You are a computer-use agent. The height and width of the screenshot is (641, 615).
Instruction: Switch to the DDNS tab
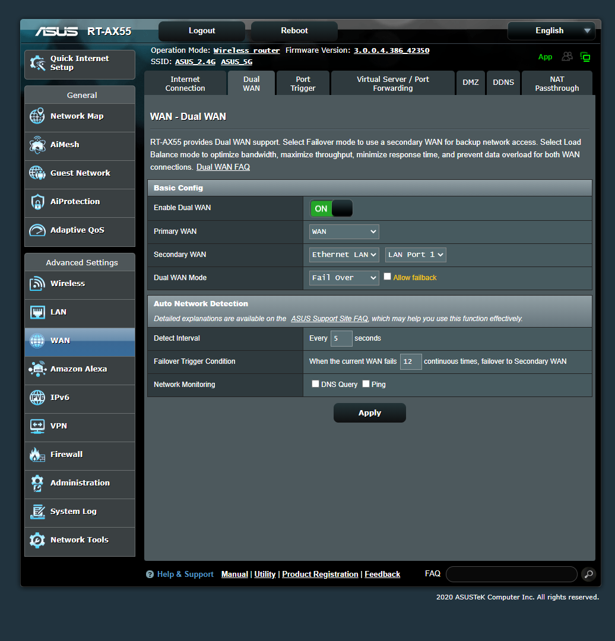point(503,82)
